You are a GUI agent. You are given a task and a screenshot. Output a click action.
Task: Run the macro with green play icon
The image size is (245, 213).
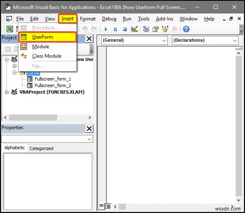coord(106,29)
